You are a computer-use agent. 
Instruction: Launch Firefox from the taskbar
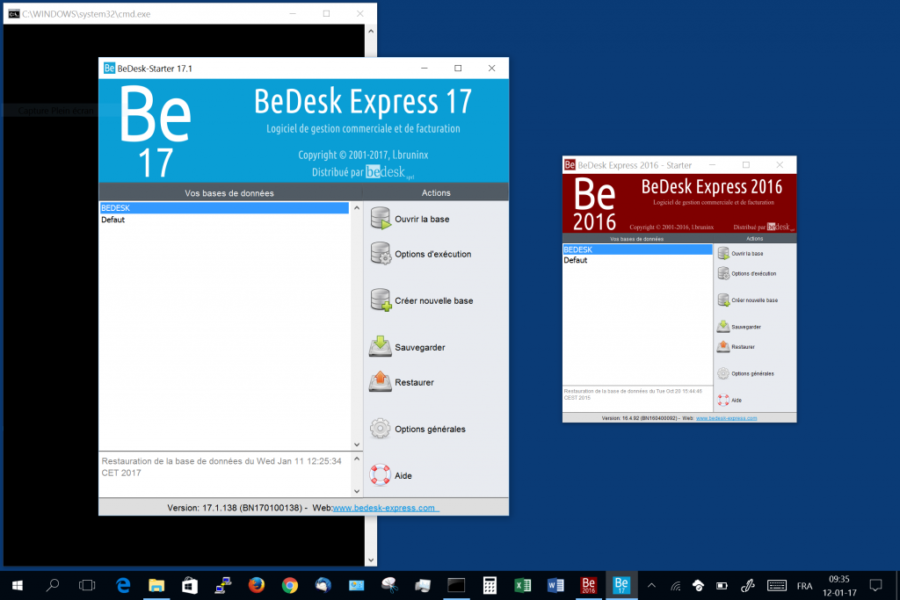click(x=257, y=585)
